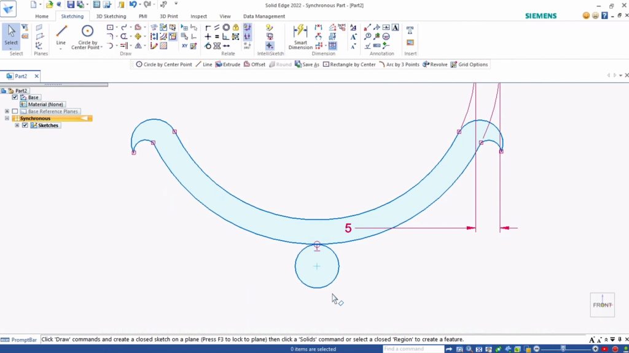
Task: Activate the Select arrow tool
Action: (11, 35)
